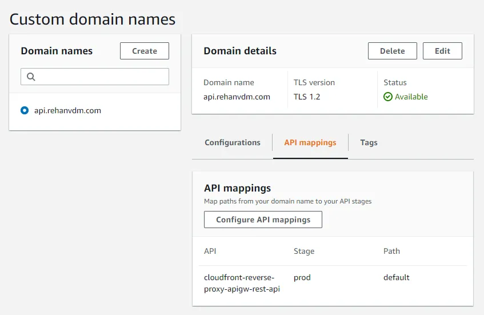Switch to the Configurations tab
484x315 pixels.
tap(233, 142)
